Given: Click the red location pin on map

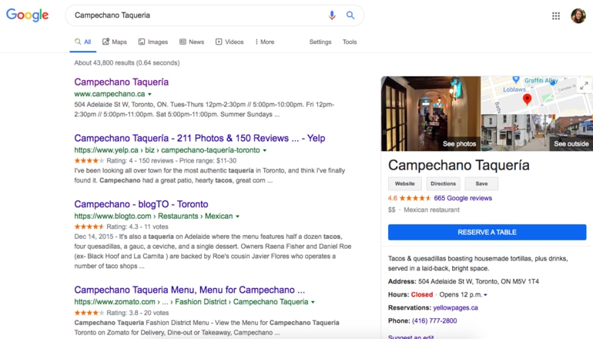Looking at the screenshot, I should click(x=527, y=99).
